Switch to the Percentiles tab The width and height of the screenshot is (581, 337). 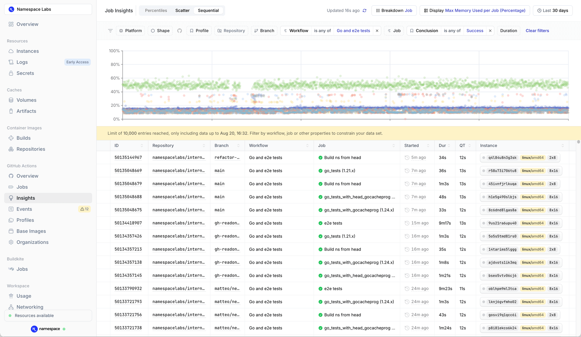pos(156,10)
